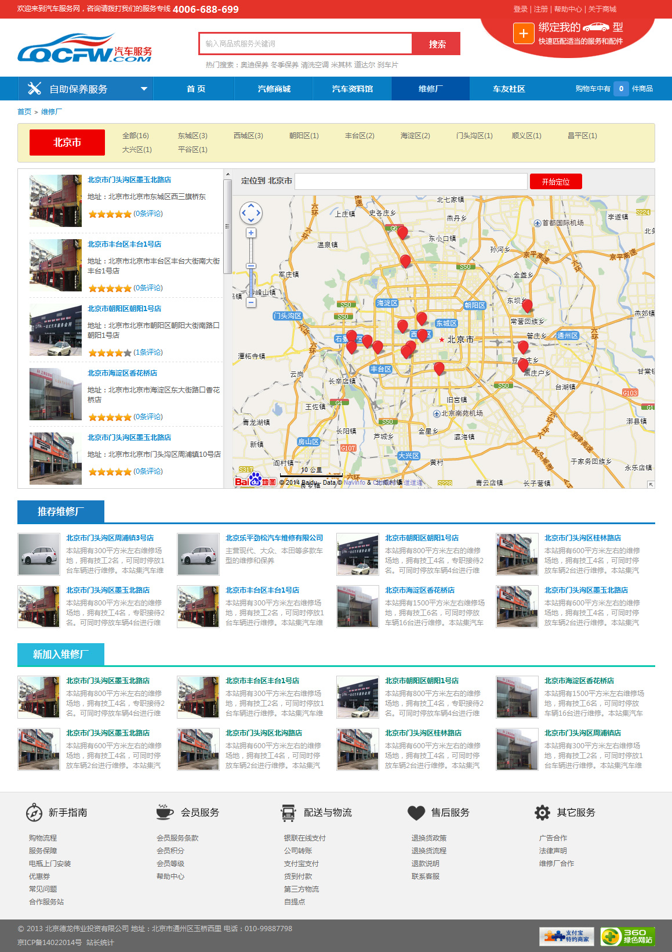Click the QCFW 汽车服务 logo
672x952 pixels.
(x=85, y=48)
